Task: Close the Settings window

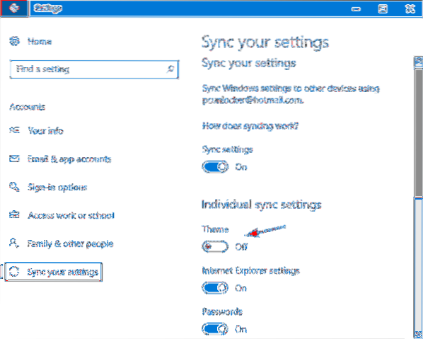Action: (x=410, y=9)
